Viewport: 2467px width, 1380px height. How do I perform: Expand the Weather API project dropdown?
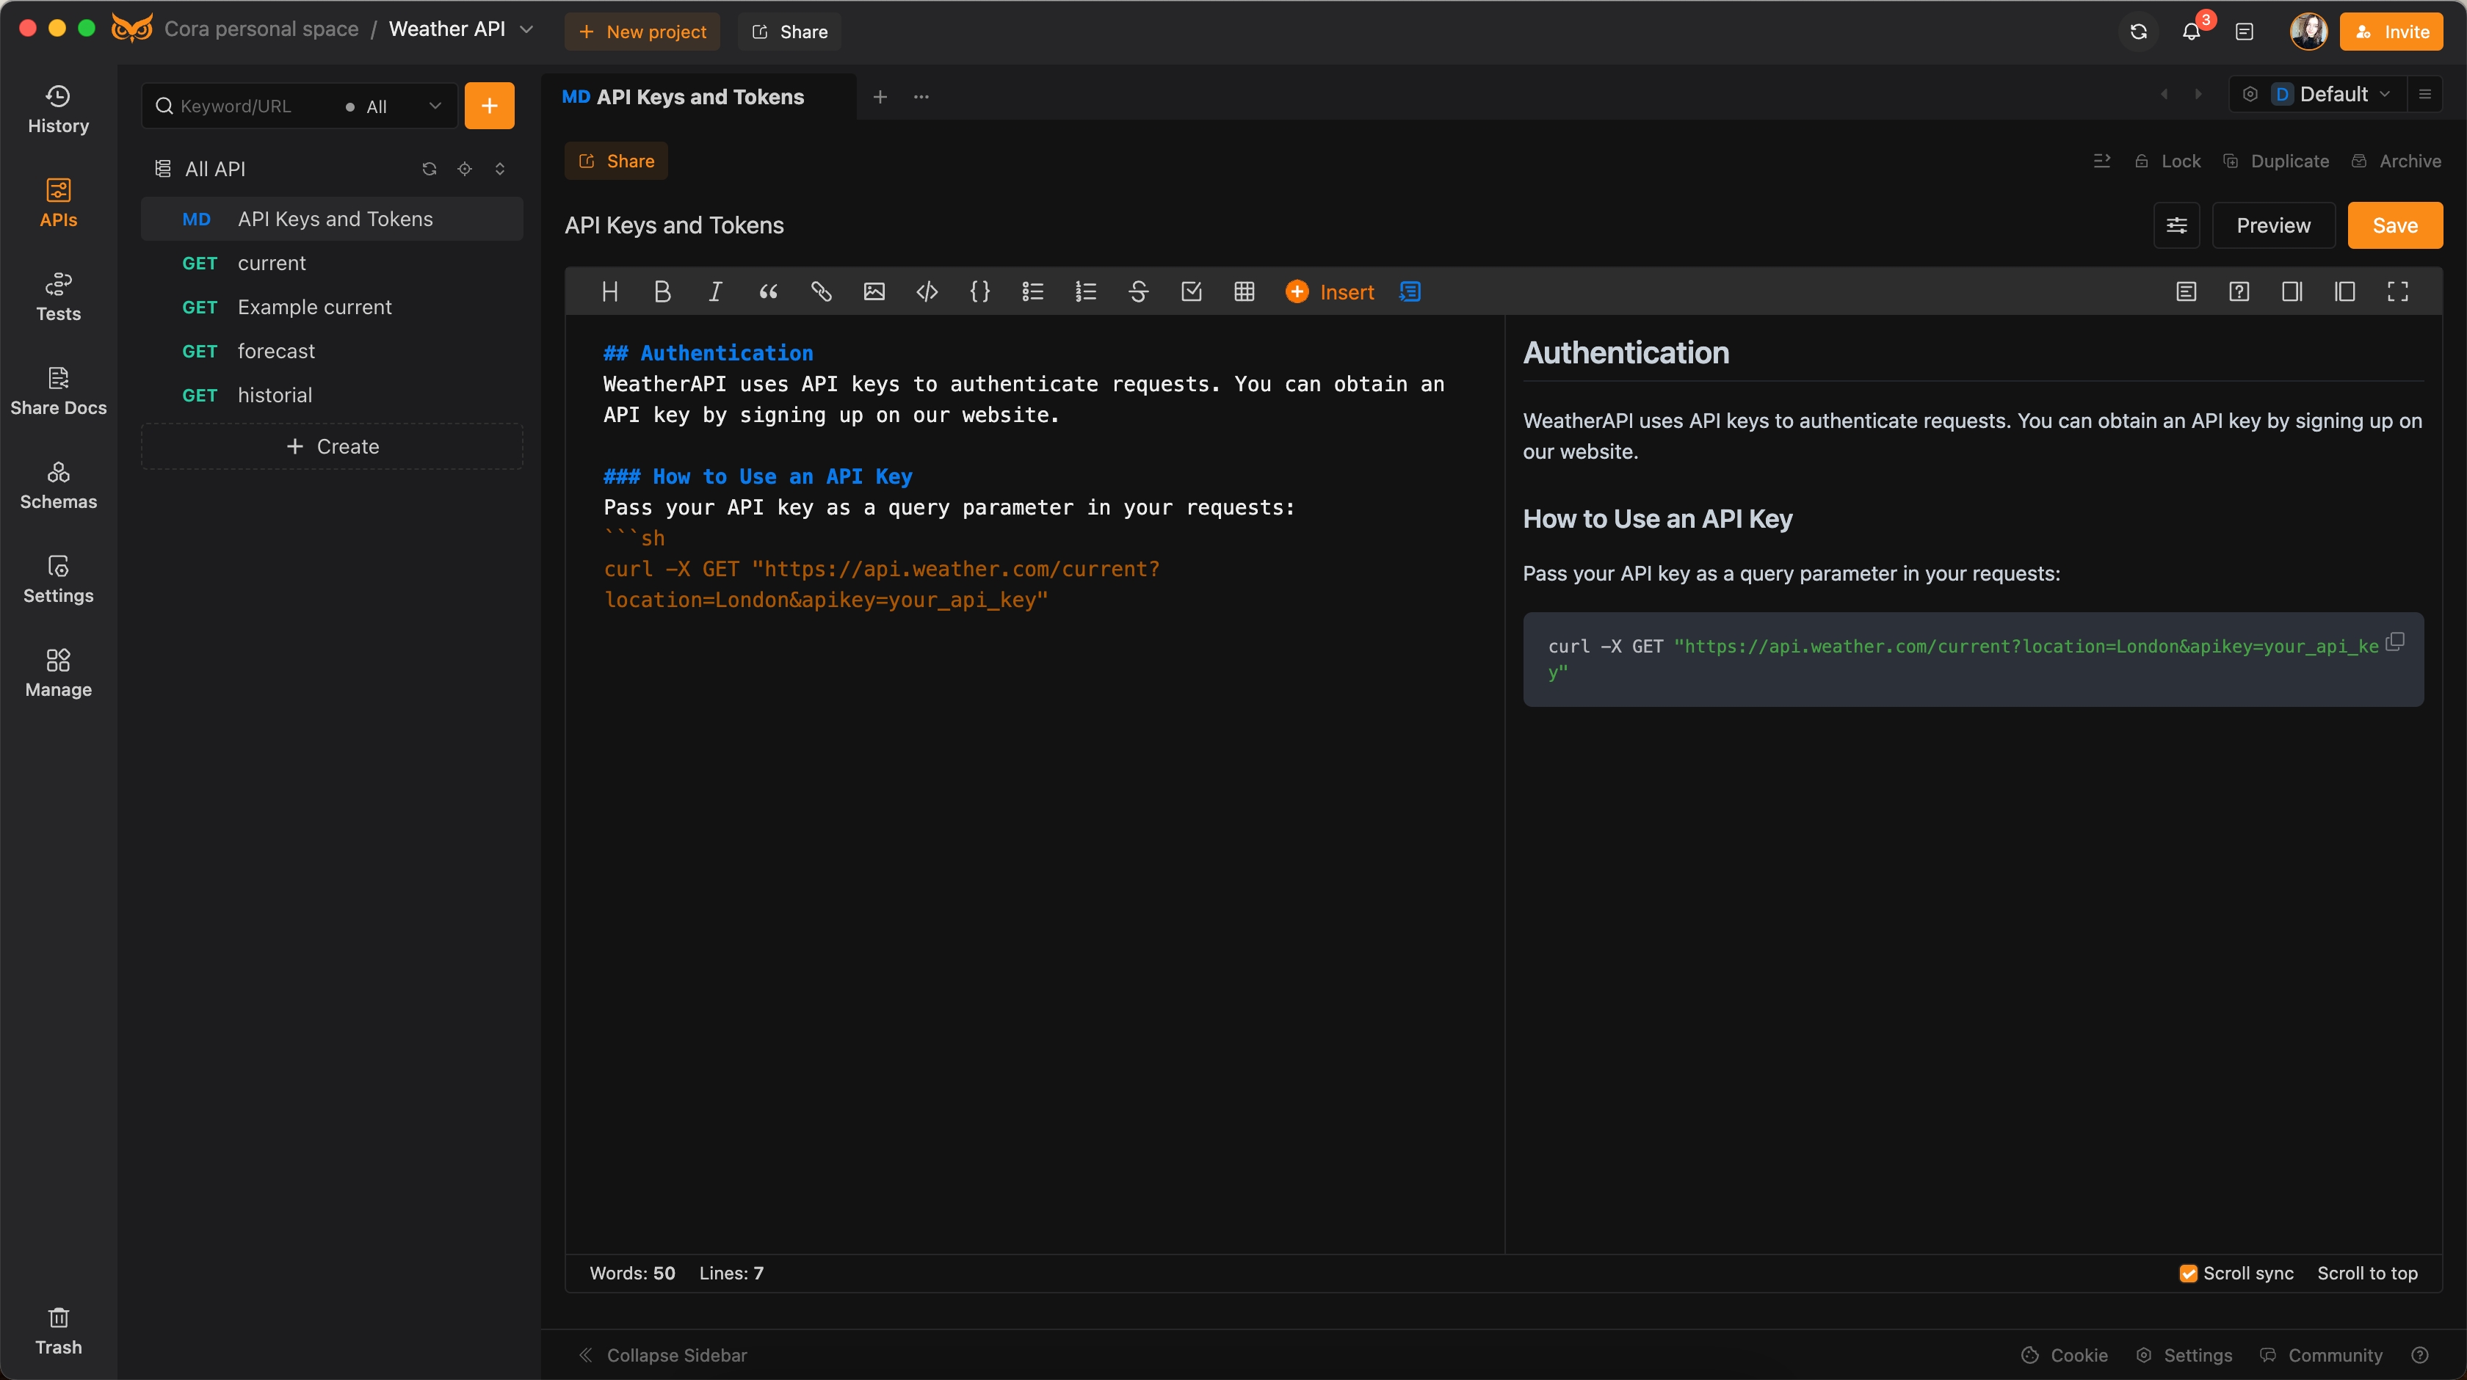[526, 29]
